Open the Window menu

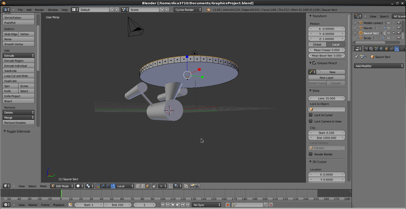tap(53, 10)
